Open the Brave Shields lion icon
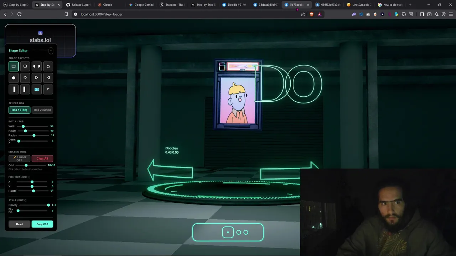Viewport: 456px width, 256px height. pos(312,14)
